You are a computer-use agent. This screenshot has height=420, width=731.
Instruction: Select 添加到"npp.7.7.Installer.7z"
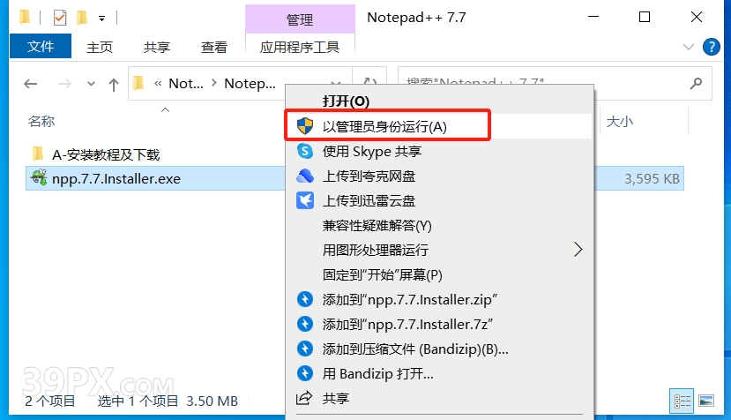click(407, 324)
